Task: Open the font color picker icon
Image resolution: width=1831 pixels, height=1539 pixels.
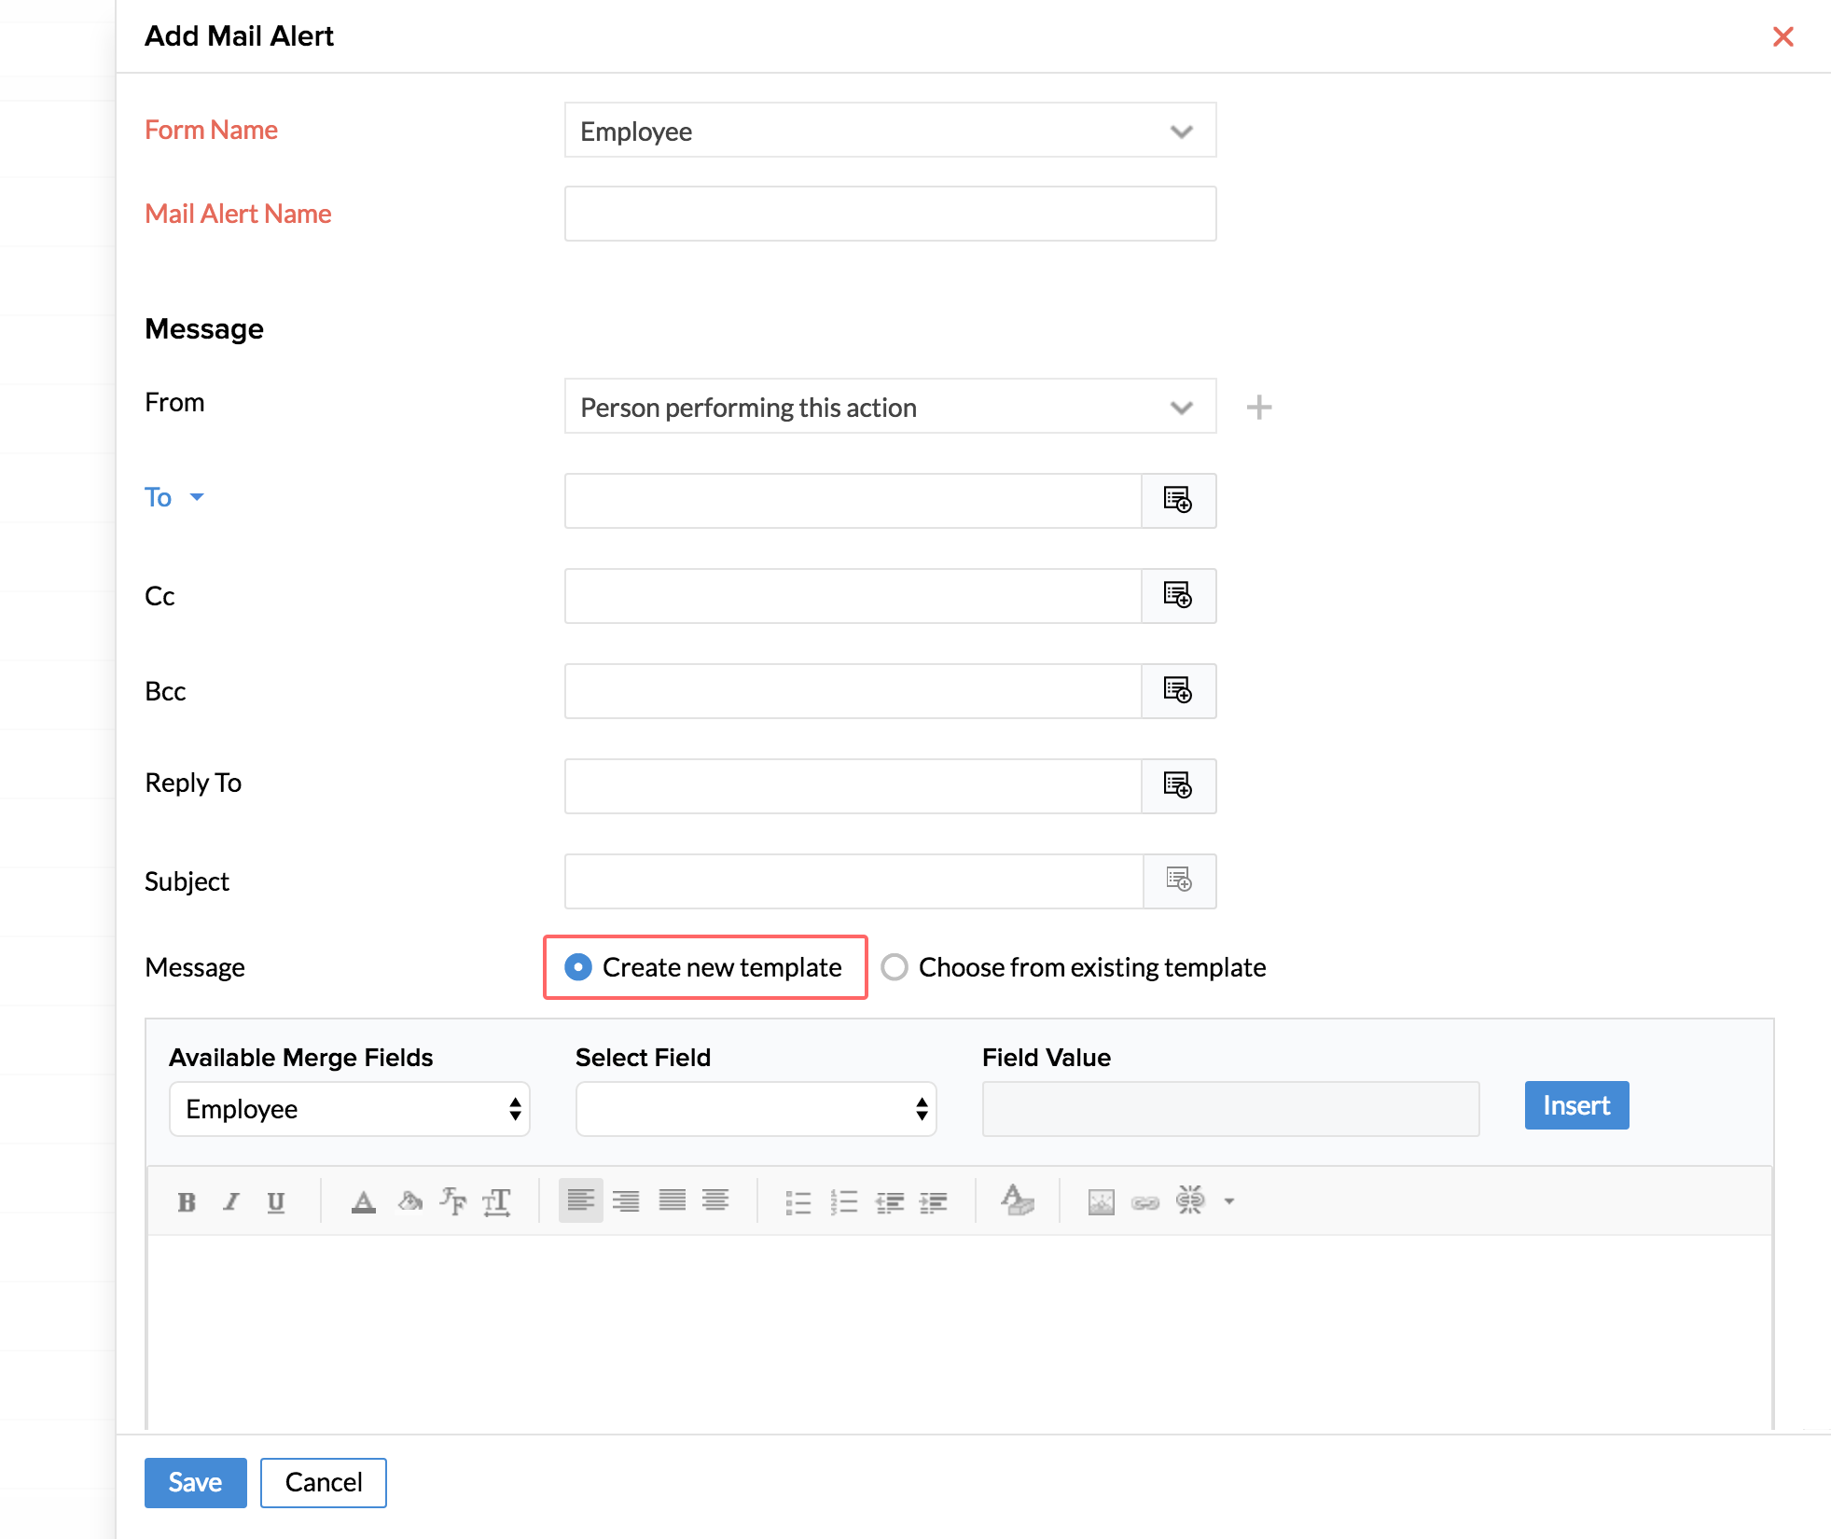Action: [x=363, y=1201]
